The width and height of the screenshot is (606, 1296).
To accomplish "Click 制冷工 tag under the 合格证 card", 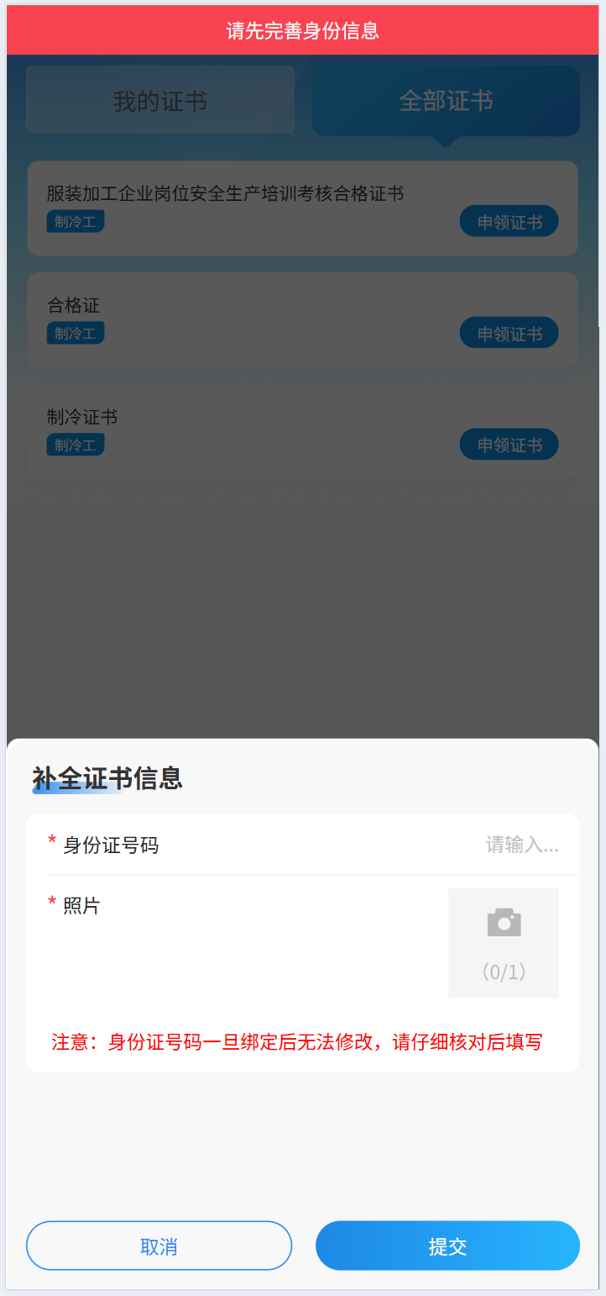I will pyautogui.click(x=76, y=334).
